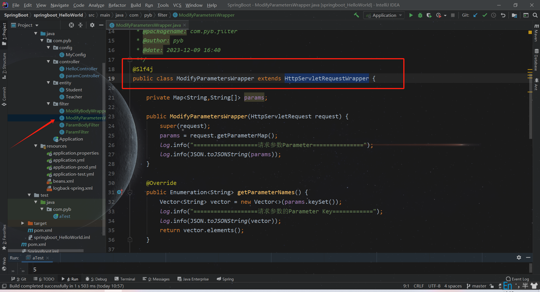The height and width of the screenshot is (292, 540).
Task: Collapse the test folder
Action: pos(29,195)
